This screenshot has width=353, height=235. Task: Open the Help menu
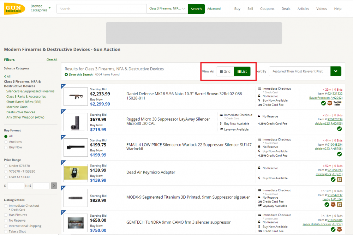tap(338, 9)
